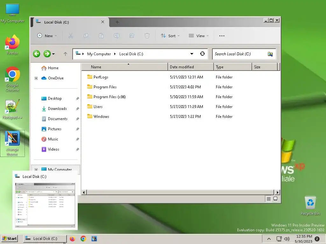Switch to large thumbnails view icon

click(x=275, y=199)
